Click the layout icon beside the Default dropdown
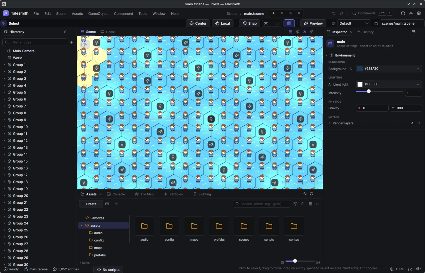 point(334,23)
